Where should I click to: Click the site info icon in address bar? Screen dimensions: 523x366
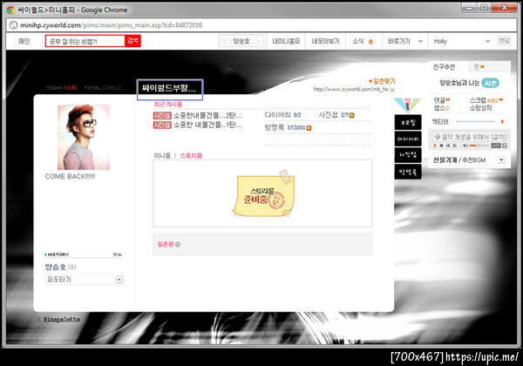(13, 25)
